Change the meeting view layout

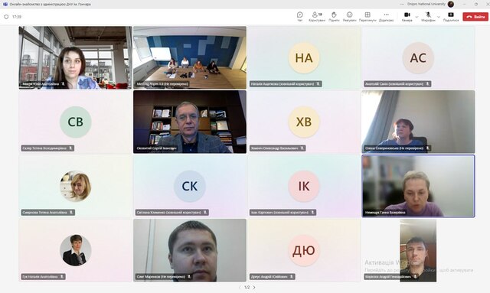click(367, 17)
